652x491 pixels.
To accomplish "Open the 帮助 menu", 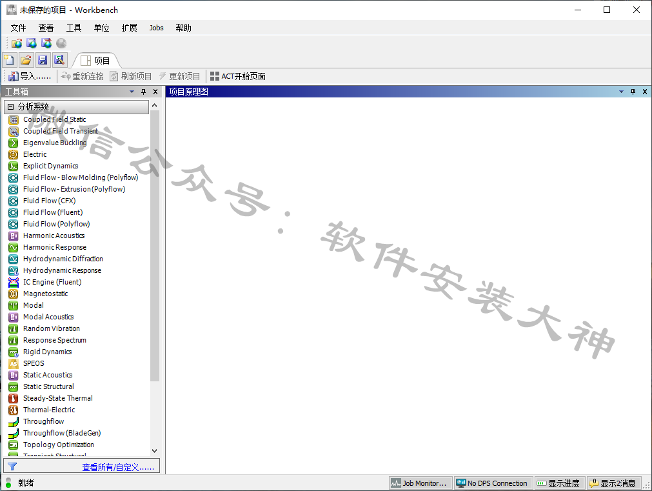I will [183, 28].
